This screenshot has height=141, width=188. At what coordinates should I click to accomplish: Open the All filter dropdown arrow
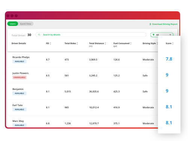tap(170, 35)
